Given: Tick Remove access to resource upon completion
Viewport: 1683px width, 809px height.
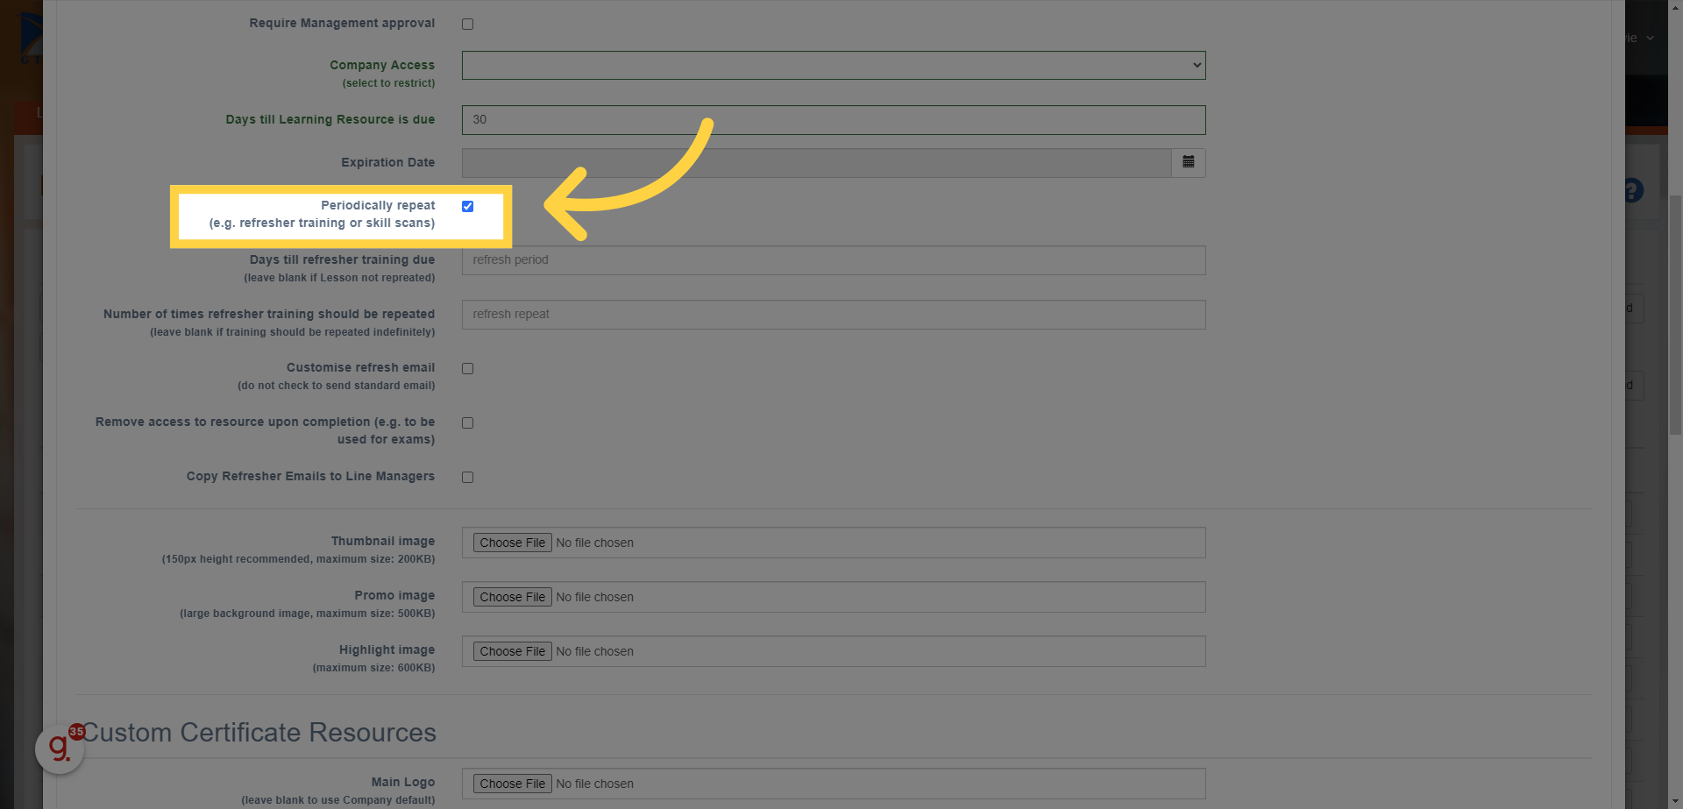Looking at the screenshot, I should pyautogui.click(x=468, y=422).
